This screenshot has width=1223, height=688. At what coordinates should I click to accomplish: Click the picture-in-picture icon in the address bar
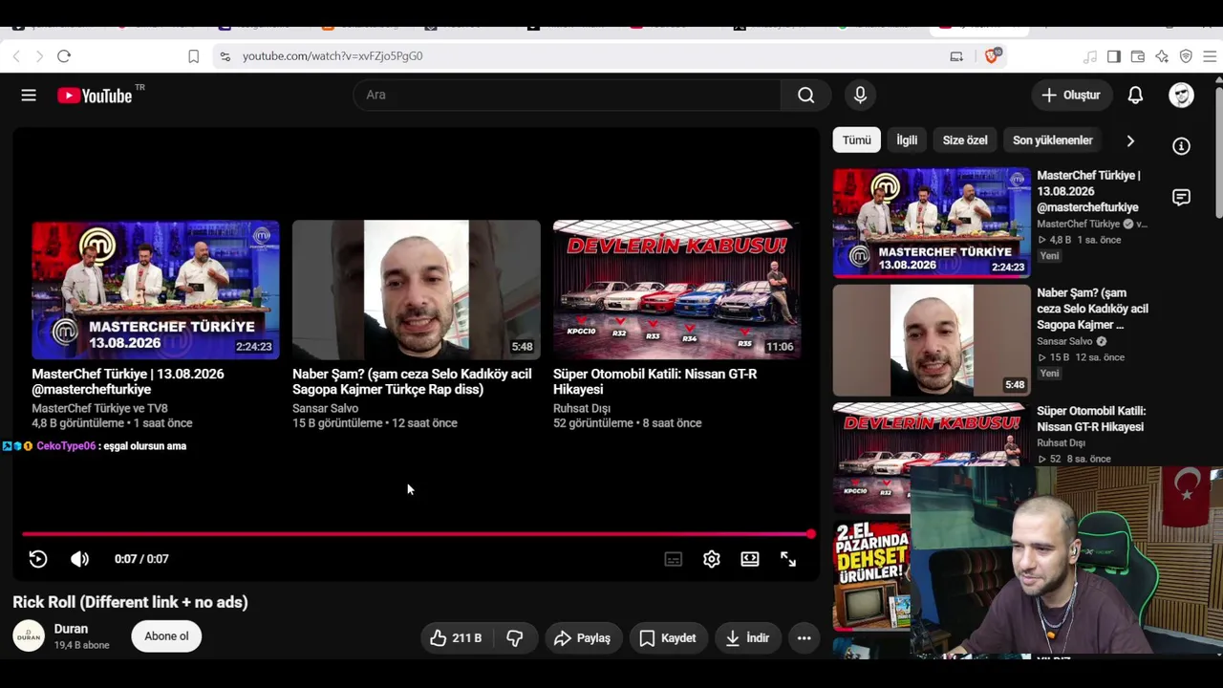click(956, 56)
